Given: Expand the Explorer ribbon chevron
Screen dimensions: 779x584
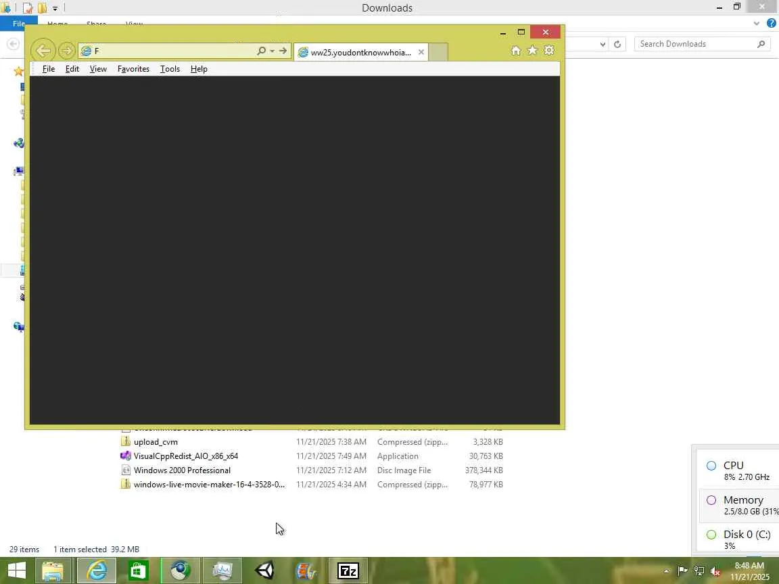Looking at the screenshot, I should (x=757, y=24).
